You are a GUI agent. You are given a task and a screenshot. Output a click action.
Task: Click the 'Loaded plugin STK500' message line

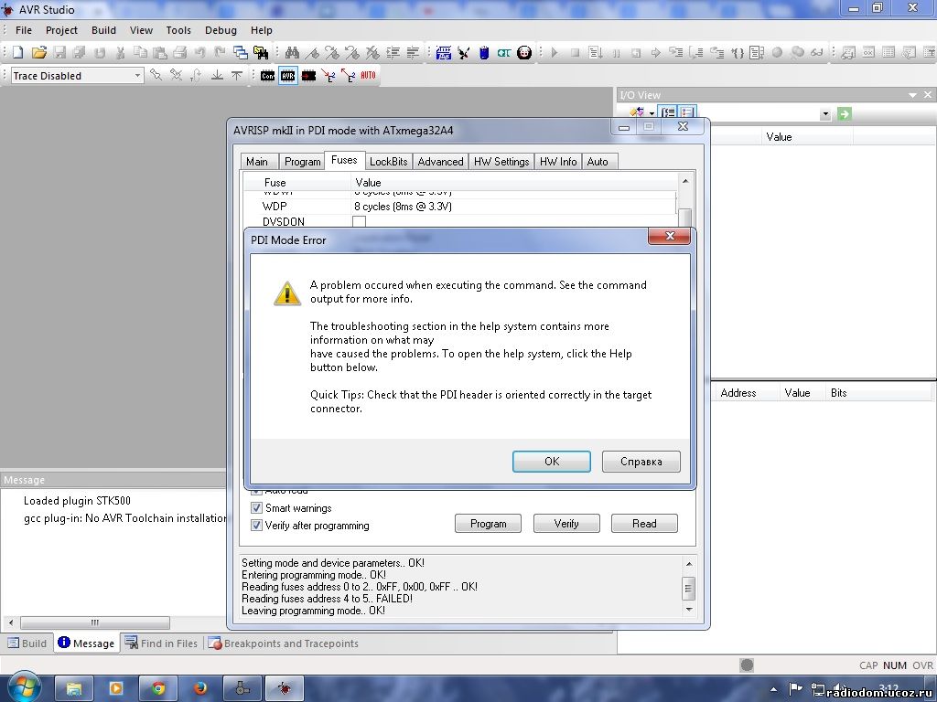77,501
